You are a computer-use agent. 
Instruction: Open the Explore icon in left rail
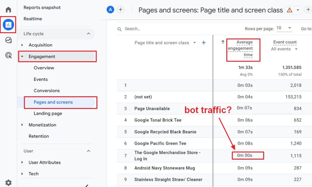(x=9, y=40)
